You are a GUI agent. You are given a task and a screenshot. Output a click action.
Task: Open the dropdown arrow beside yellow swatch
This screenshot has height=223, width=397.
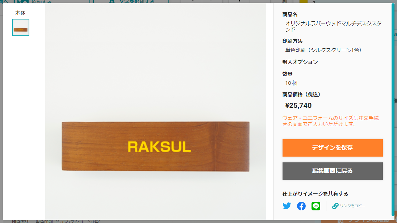(314, 1)
